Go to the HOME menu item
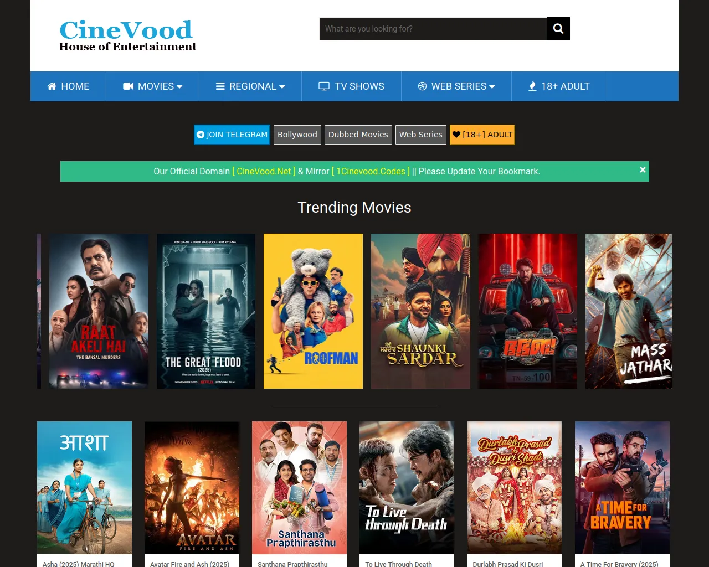Screen dimensions: 709x567 [x=68, y=86]
